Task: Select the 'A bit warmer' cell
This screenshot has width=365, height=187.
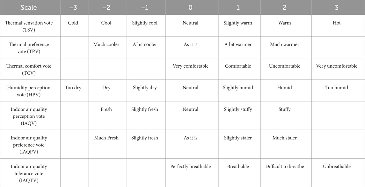Action: [x=238, y=44]
